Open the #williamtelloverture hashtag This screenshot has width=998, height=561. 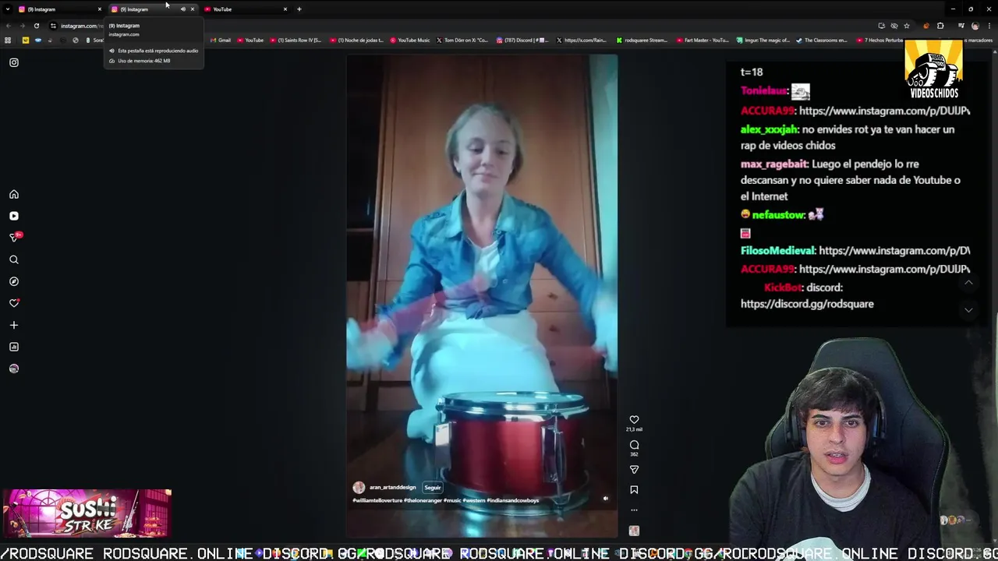pos(377,500)
